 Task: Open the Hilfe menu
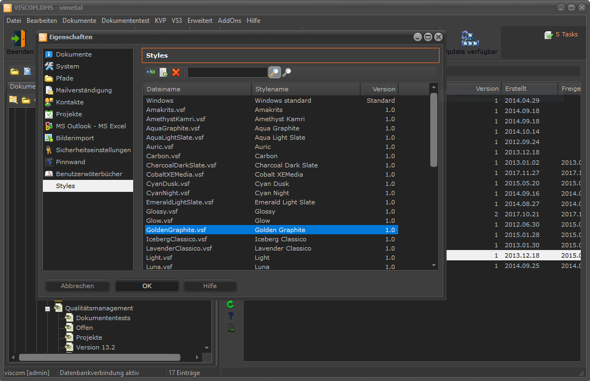[x=254, y=21]
